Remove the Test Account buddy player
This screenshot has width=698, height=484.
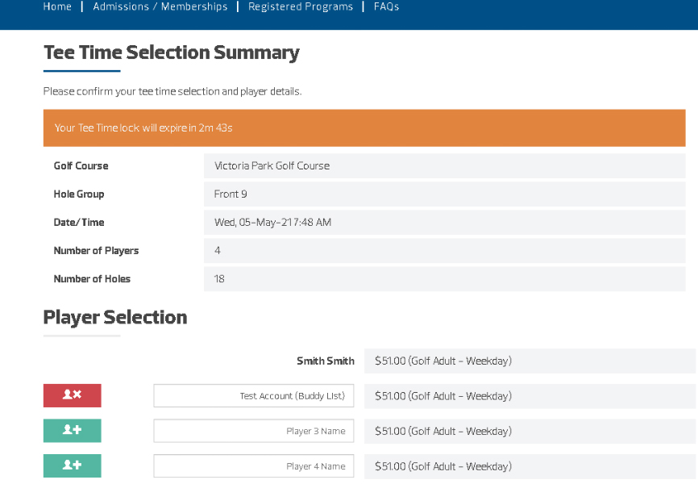72,395
